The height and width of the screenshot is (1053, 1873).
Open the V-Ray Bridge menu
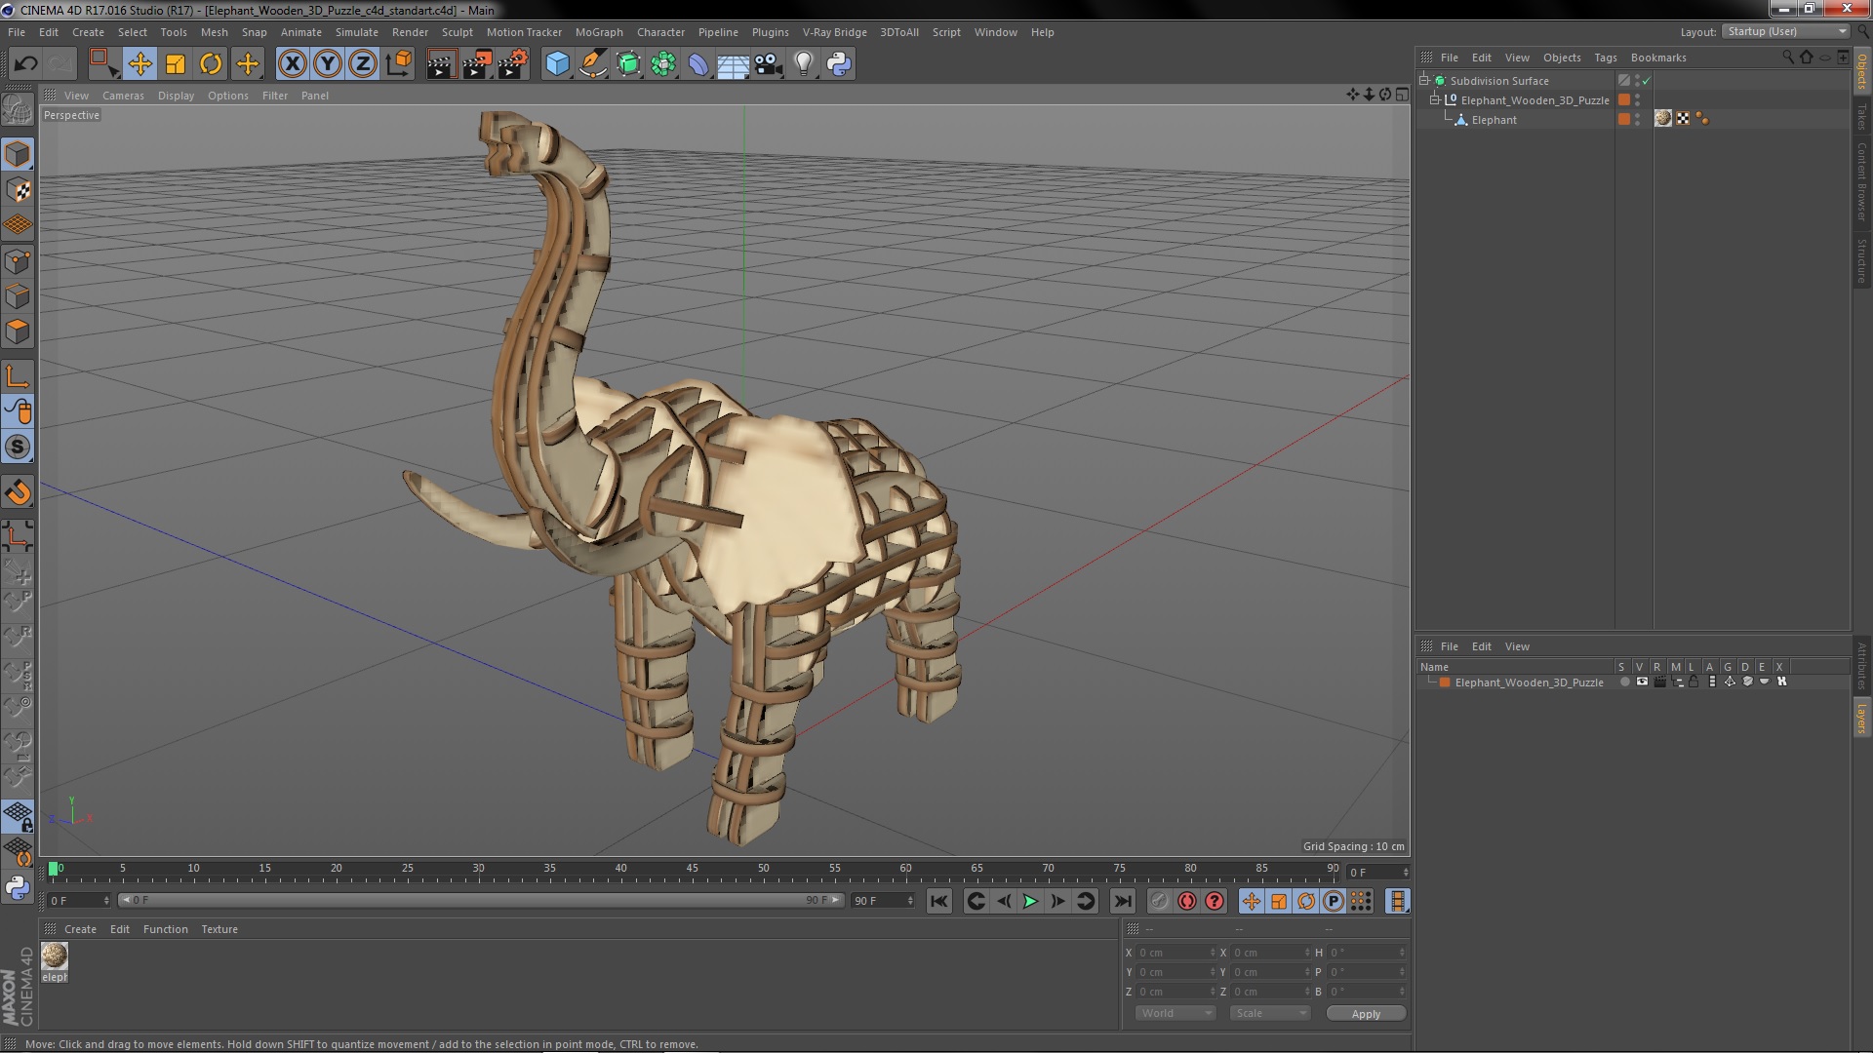[834, 32]
